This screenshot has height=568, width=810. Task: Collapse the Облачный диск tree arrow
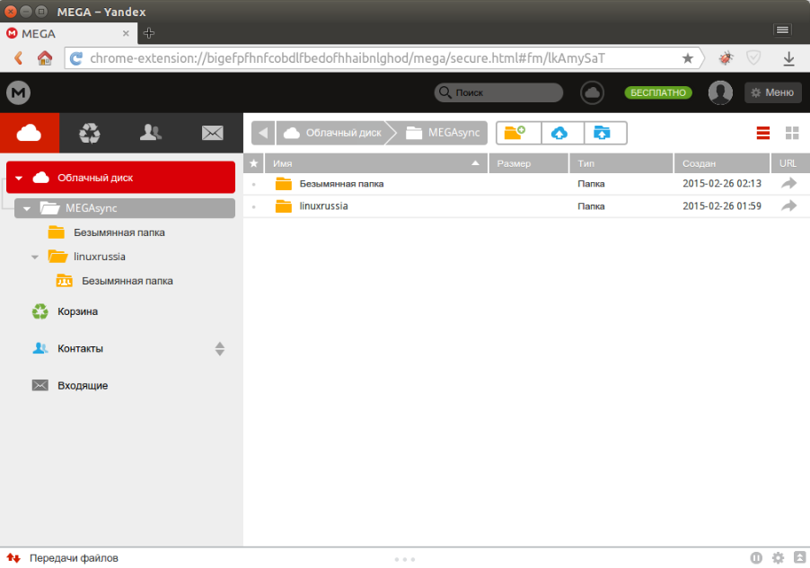(x=19, y=179)
